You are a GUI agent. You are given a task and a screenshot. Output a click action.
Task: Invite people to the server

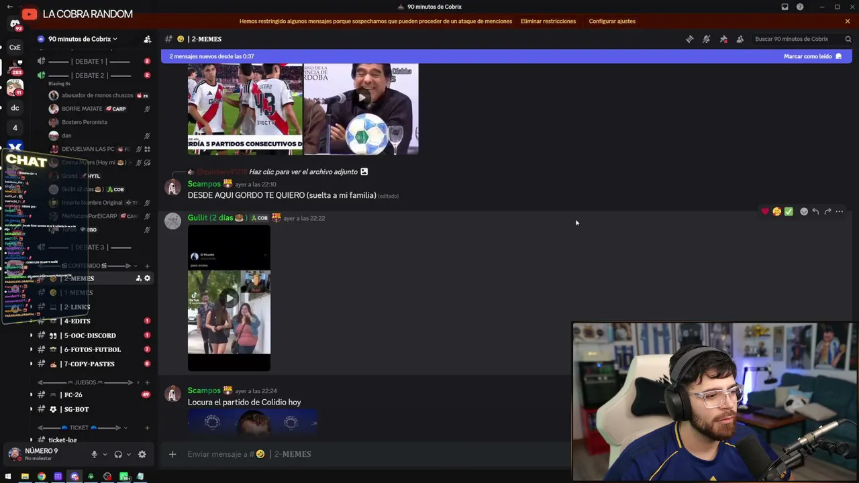[148, 39]
